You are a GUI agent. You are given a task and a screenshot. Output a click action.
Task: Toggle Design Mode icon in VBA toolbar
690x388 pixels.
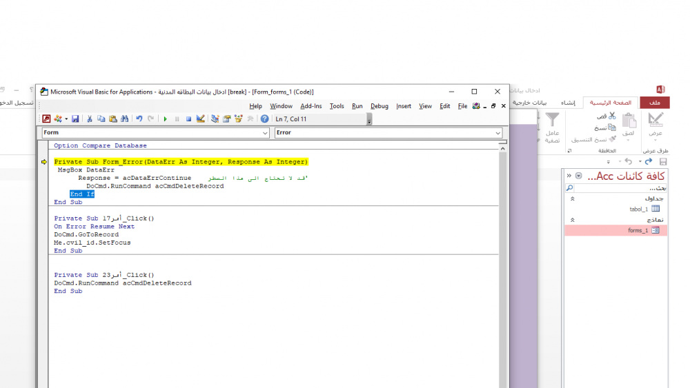(x=200, y=119)
